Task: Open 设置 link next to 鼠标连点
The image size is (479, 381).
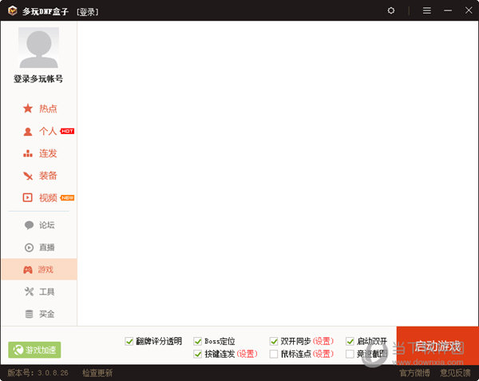Action: point(323,354)
